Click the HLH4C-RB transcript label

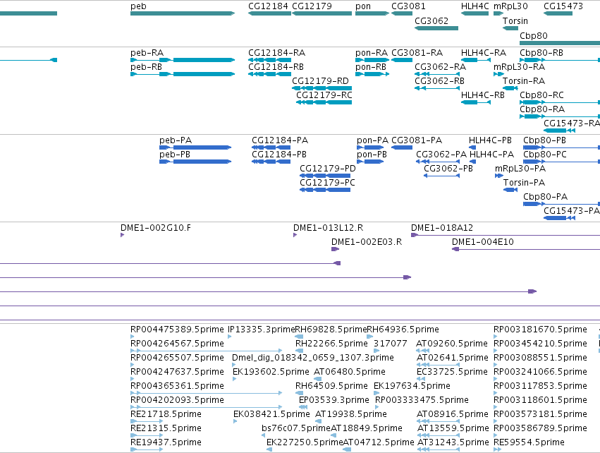[483, 95]
